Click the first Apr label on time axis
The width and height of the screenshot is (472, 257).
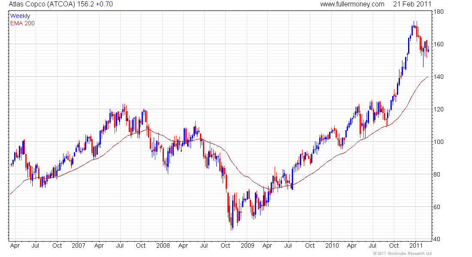point(15,245)
